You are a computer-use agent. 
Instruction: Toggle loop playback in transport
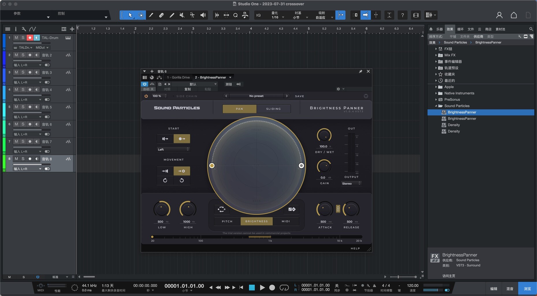pos(284,287)
